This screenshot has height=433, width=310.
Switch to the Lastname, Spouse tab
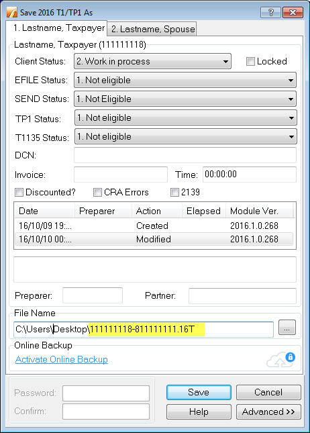[153, 29]
